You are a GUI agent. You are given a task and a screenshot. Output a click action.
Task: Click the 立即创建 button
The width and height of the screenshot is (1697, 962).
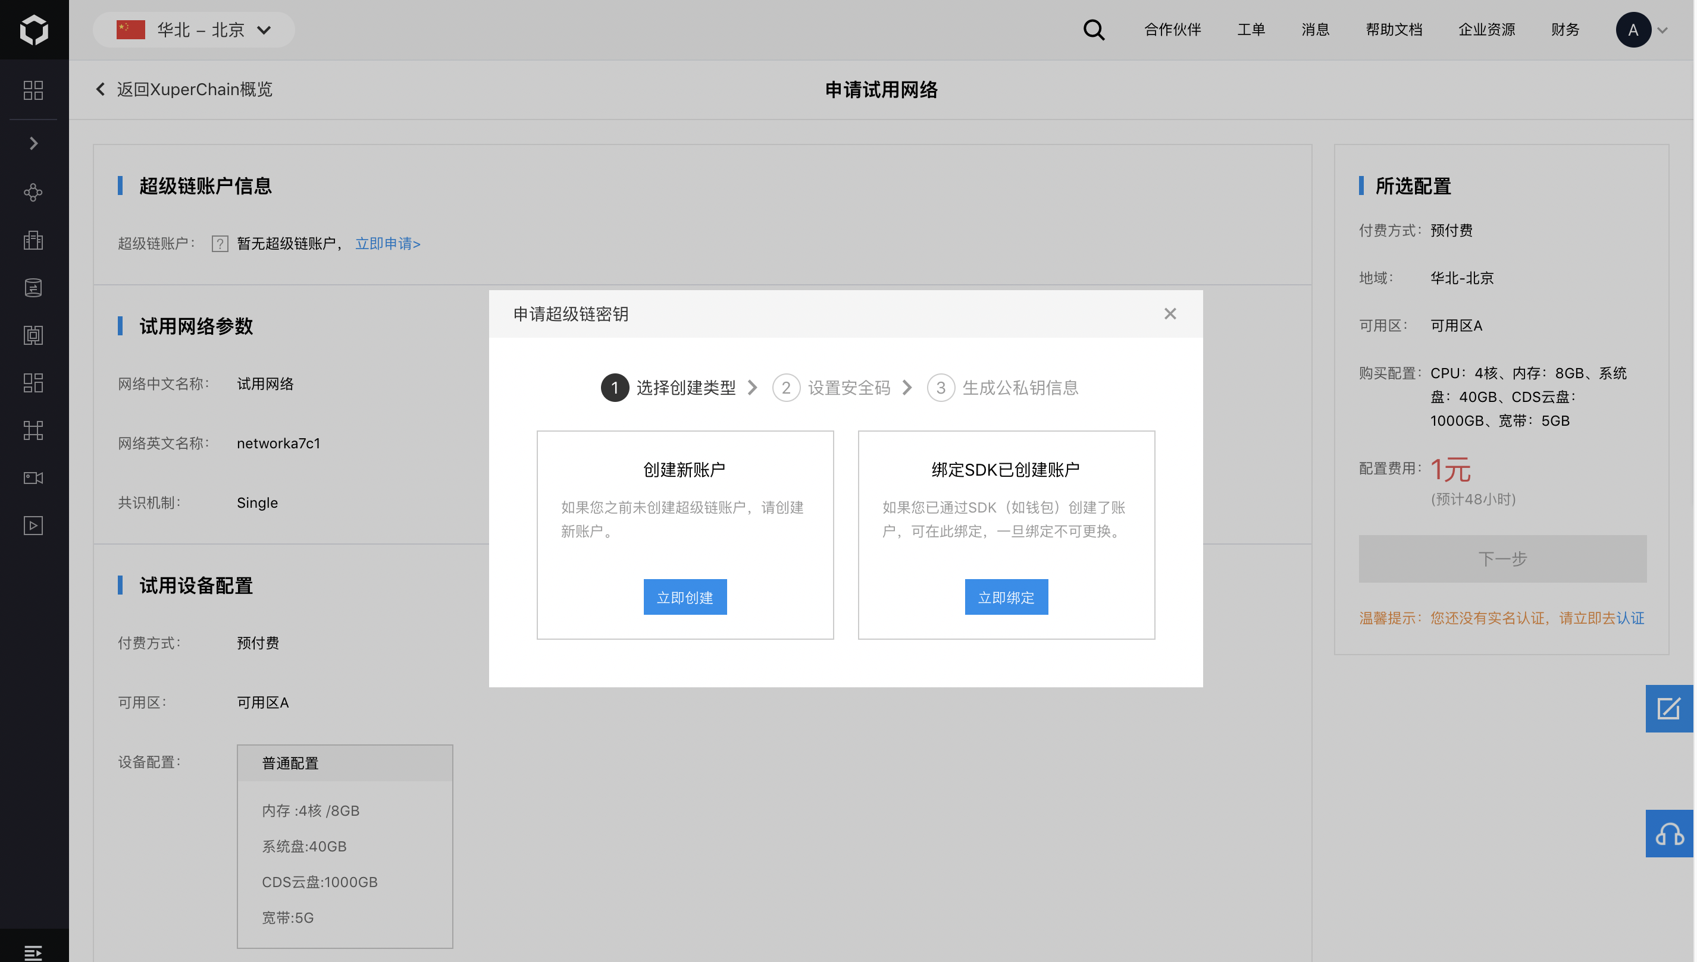click(x=685, y=598)
